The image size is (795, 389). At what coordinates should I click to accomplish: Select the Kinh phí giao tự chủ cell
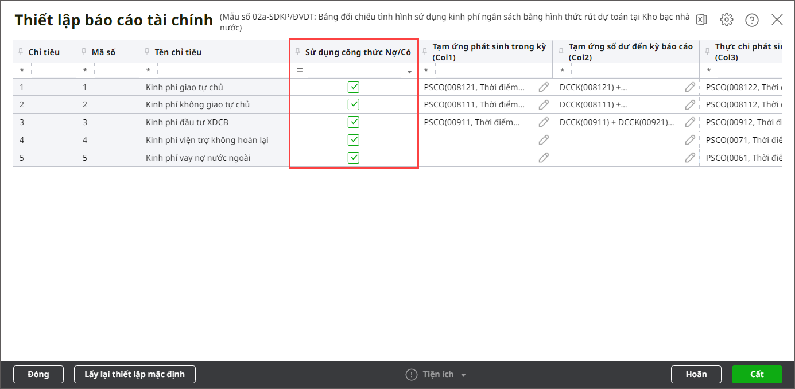pos(214,87)
